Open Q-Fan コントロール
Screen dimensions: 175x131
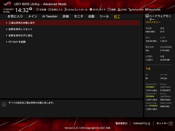coord(76,10)
